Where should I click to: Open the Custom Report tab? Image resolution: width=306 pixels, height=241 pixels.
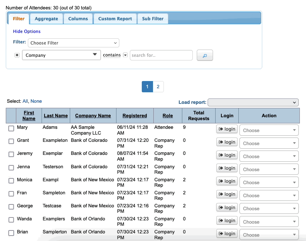(x=115, y=19)
